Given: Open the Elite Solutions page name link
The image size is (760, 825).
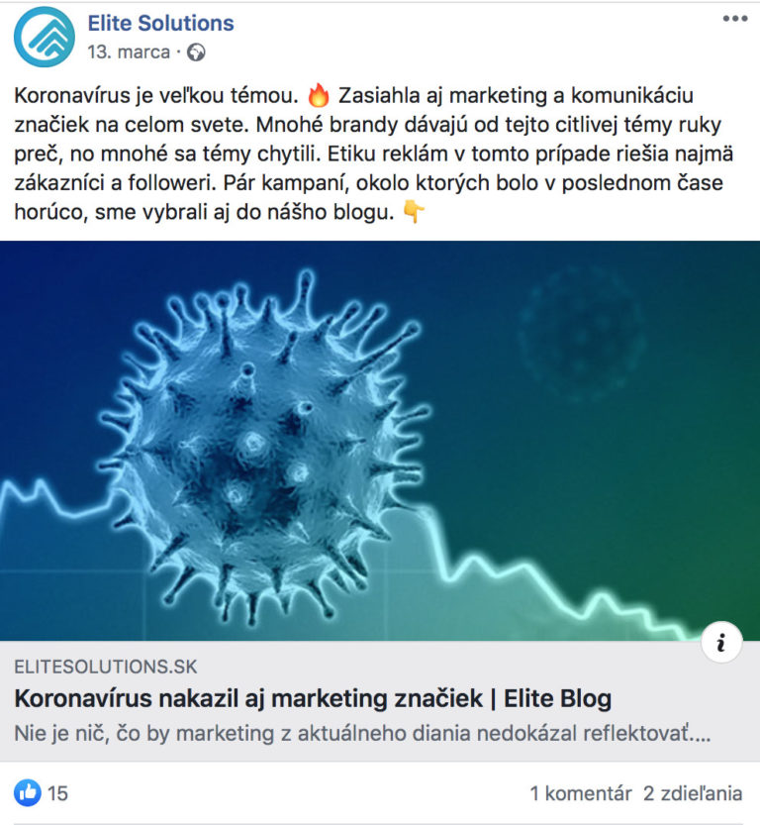Looking at the screenshot, I should click(160, 23).
